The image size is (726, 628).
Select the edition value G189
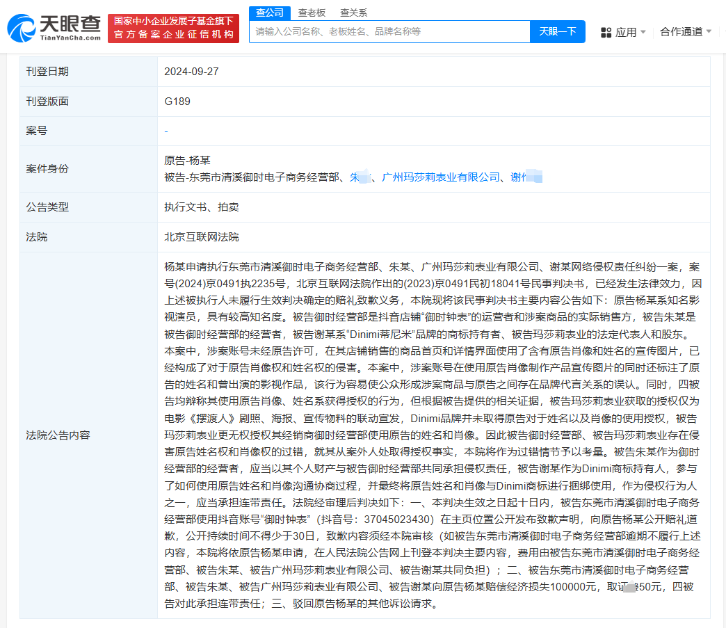click(177, 102)
